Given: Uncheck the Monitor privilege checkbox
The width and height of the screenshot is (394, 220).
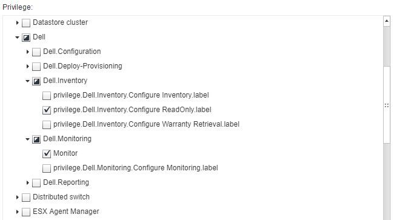Looking at the screenshot, I should coord(47,154).
